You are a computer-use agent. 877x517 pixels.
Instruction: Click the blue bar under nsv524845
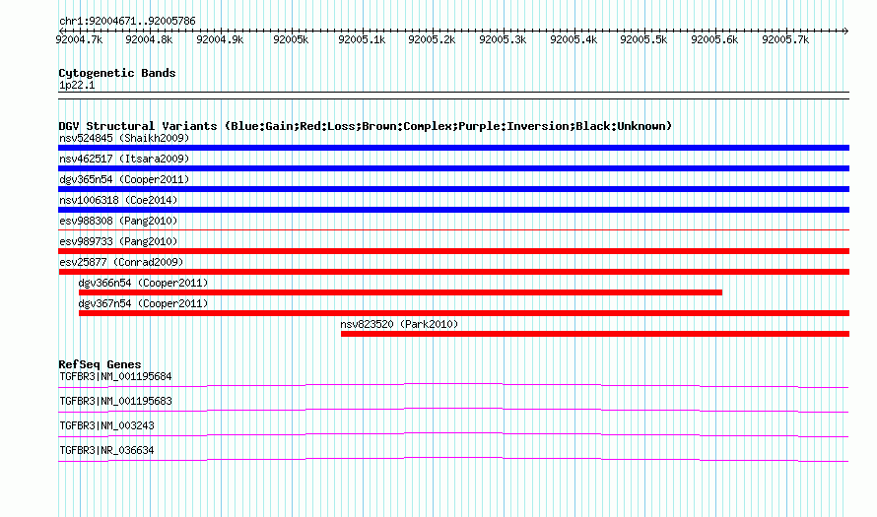[453, 148]
